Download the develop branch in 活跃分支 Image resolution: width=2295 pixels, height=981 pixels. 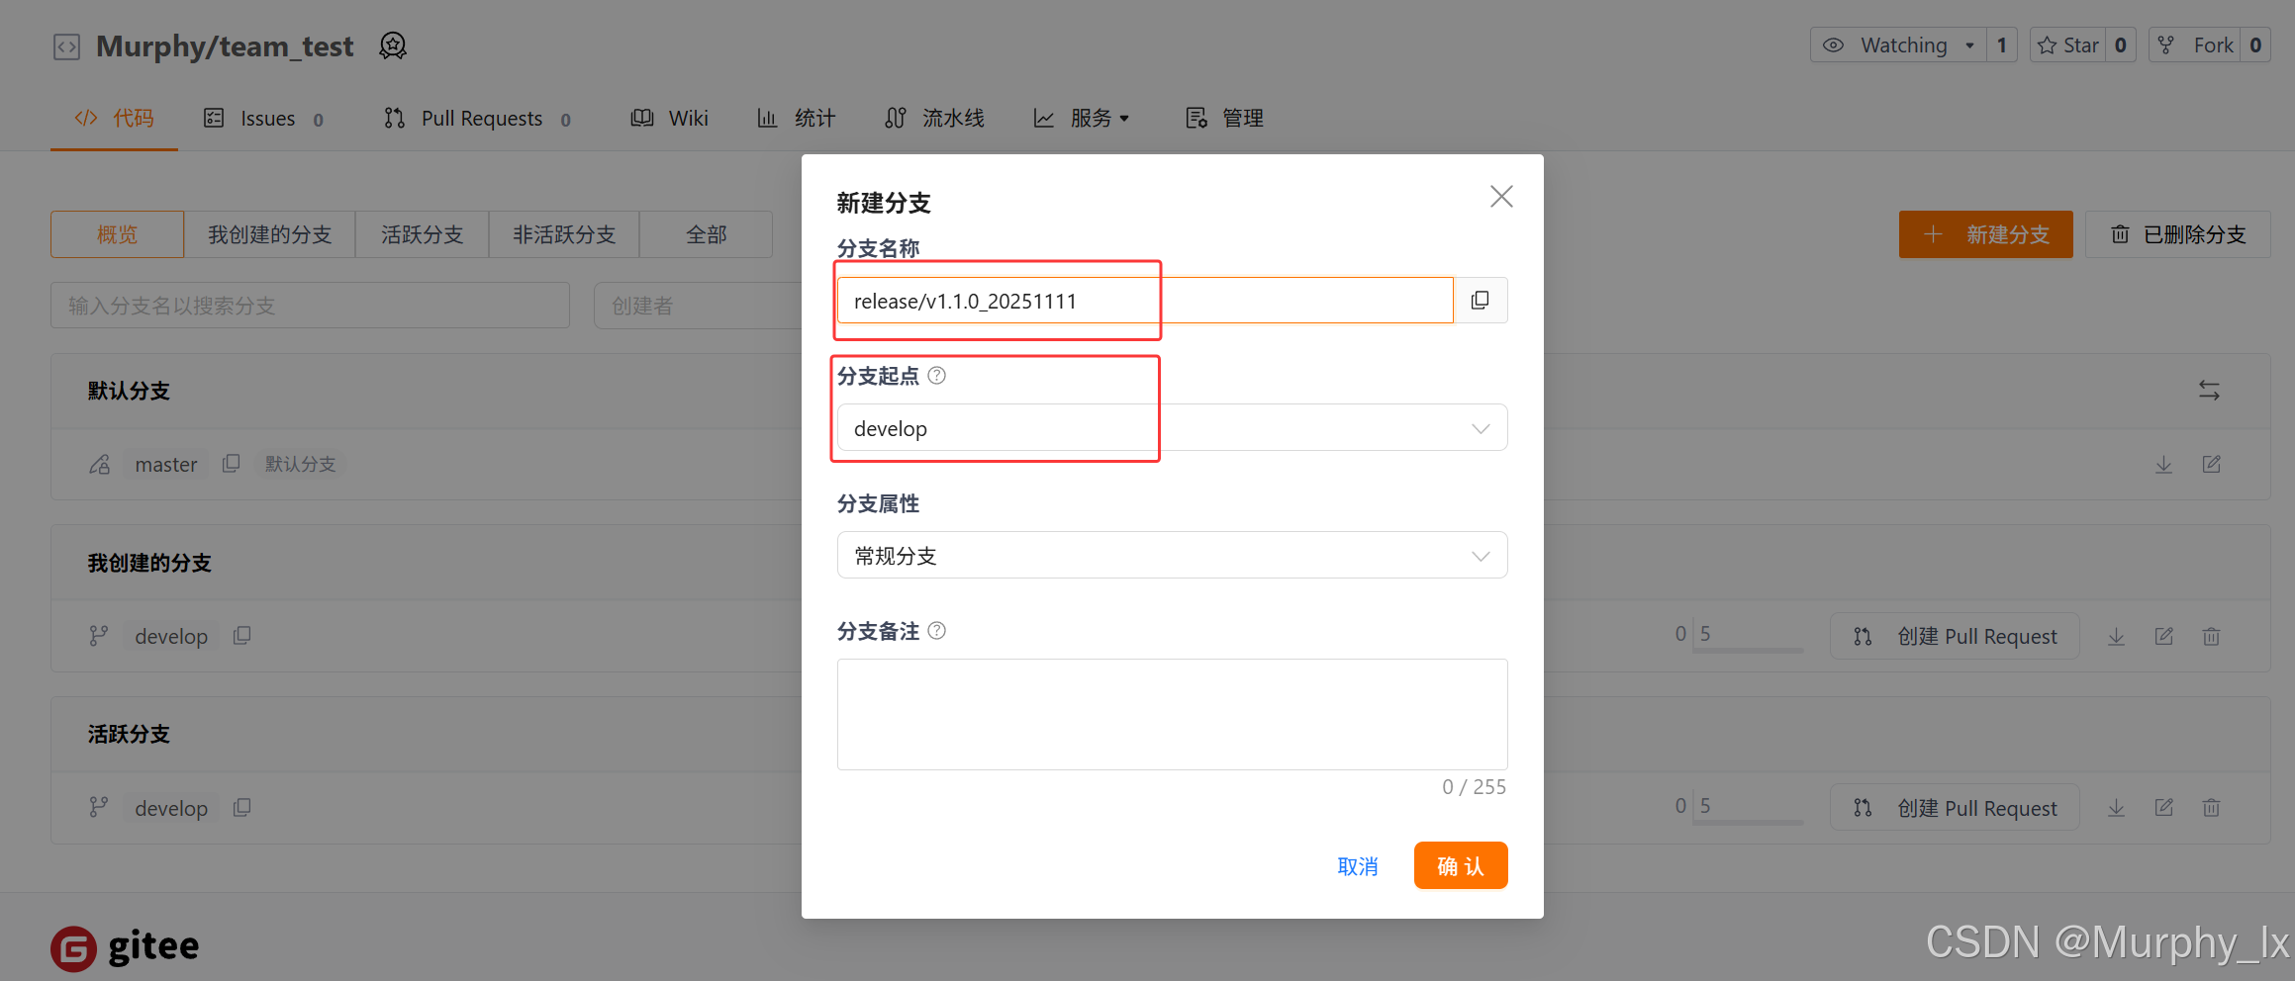tap(2116, 809)
